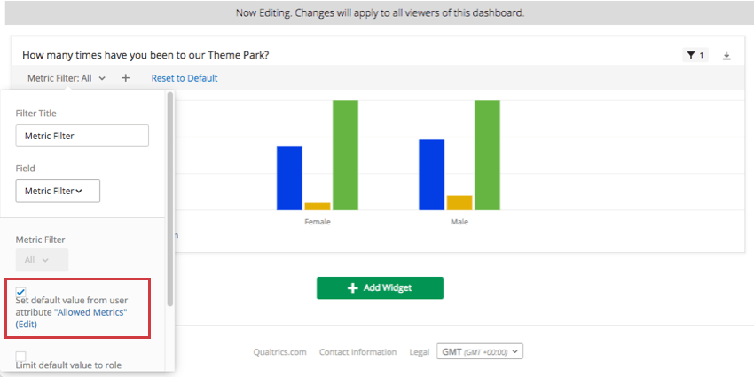Open the Field Metric Filter dropdown

click(58, 191)
